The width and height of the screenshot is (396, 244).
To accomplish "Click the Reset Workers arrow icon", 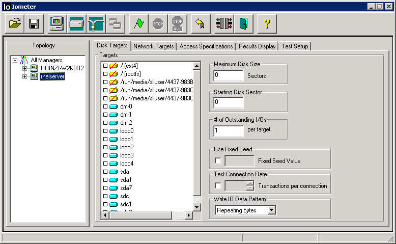I will coord(201,23).
